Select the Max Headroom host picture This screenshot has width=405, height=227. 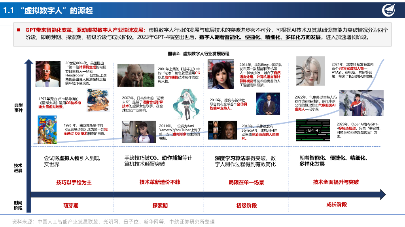pyautogui.click(x=48, y=74)
